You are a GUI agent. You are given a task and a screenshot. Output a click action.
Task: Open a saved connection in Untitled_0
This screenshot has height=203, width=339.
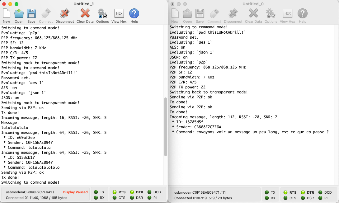point(187,14)
